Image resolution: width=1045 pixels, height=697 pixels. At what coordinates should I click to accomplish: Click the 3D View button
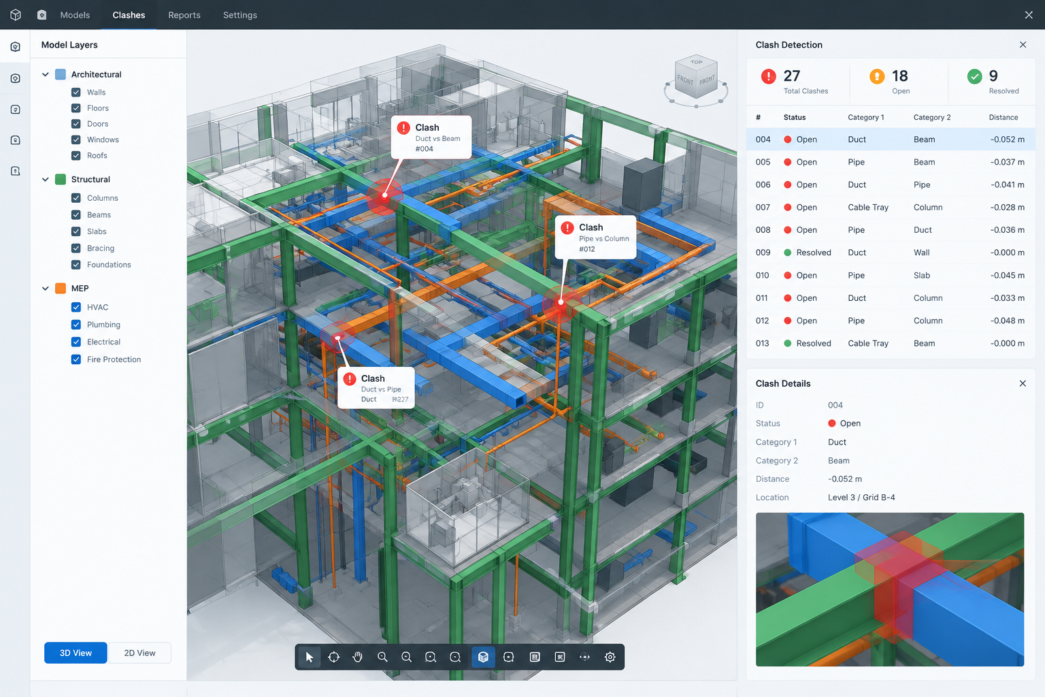point(76,653)
